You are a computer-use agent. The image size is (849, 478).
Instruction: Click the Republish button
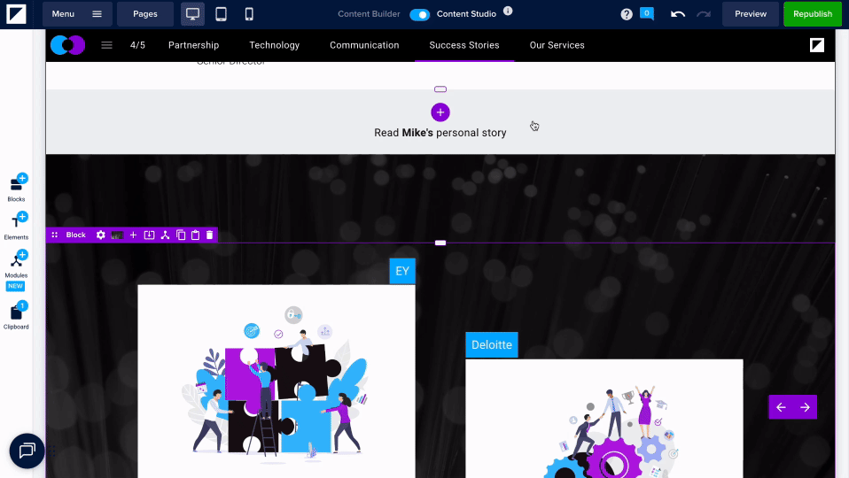[812, 14]
